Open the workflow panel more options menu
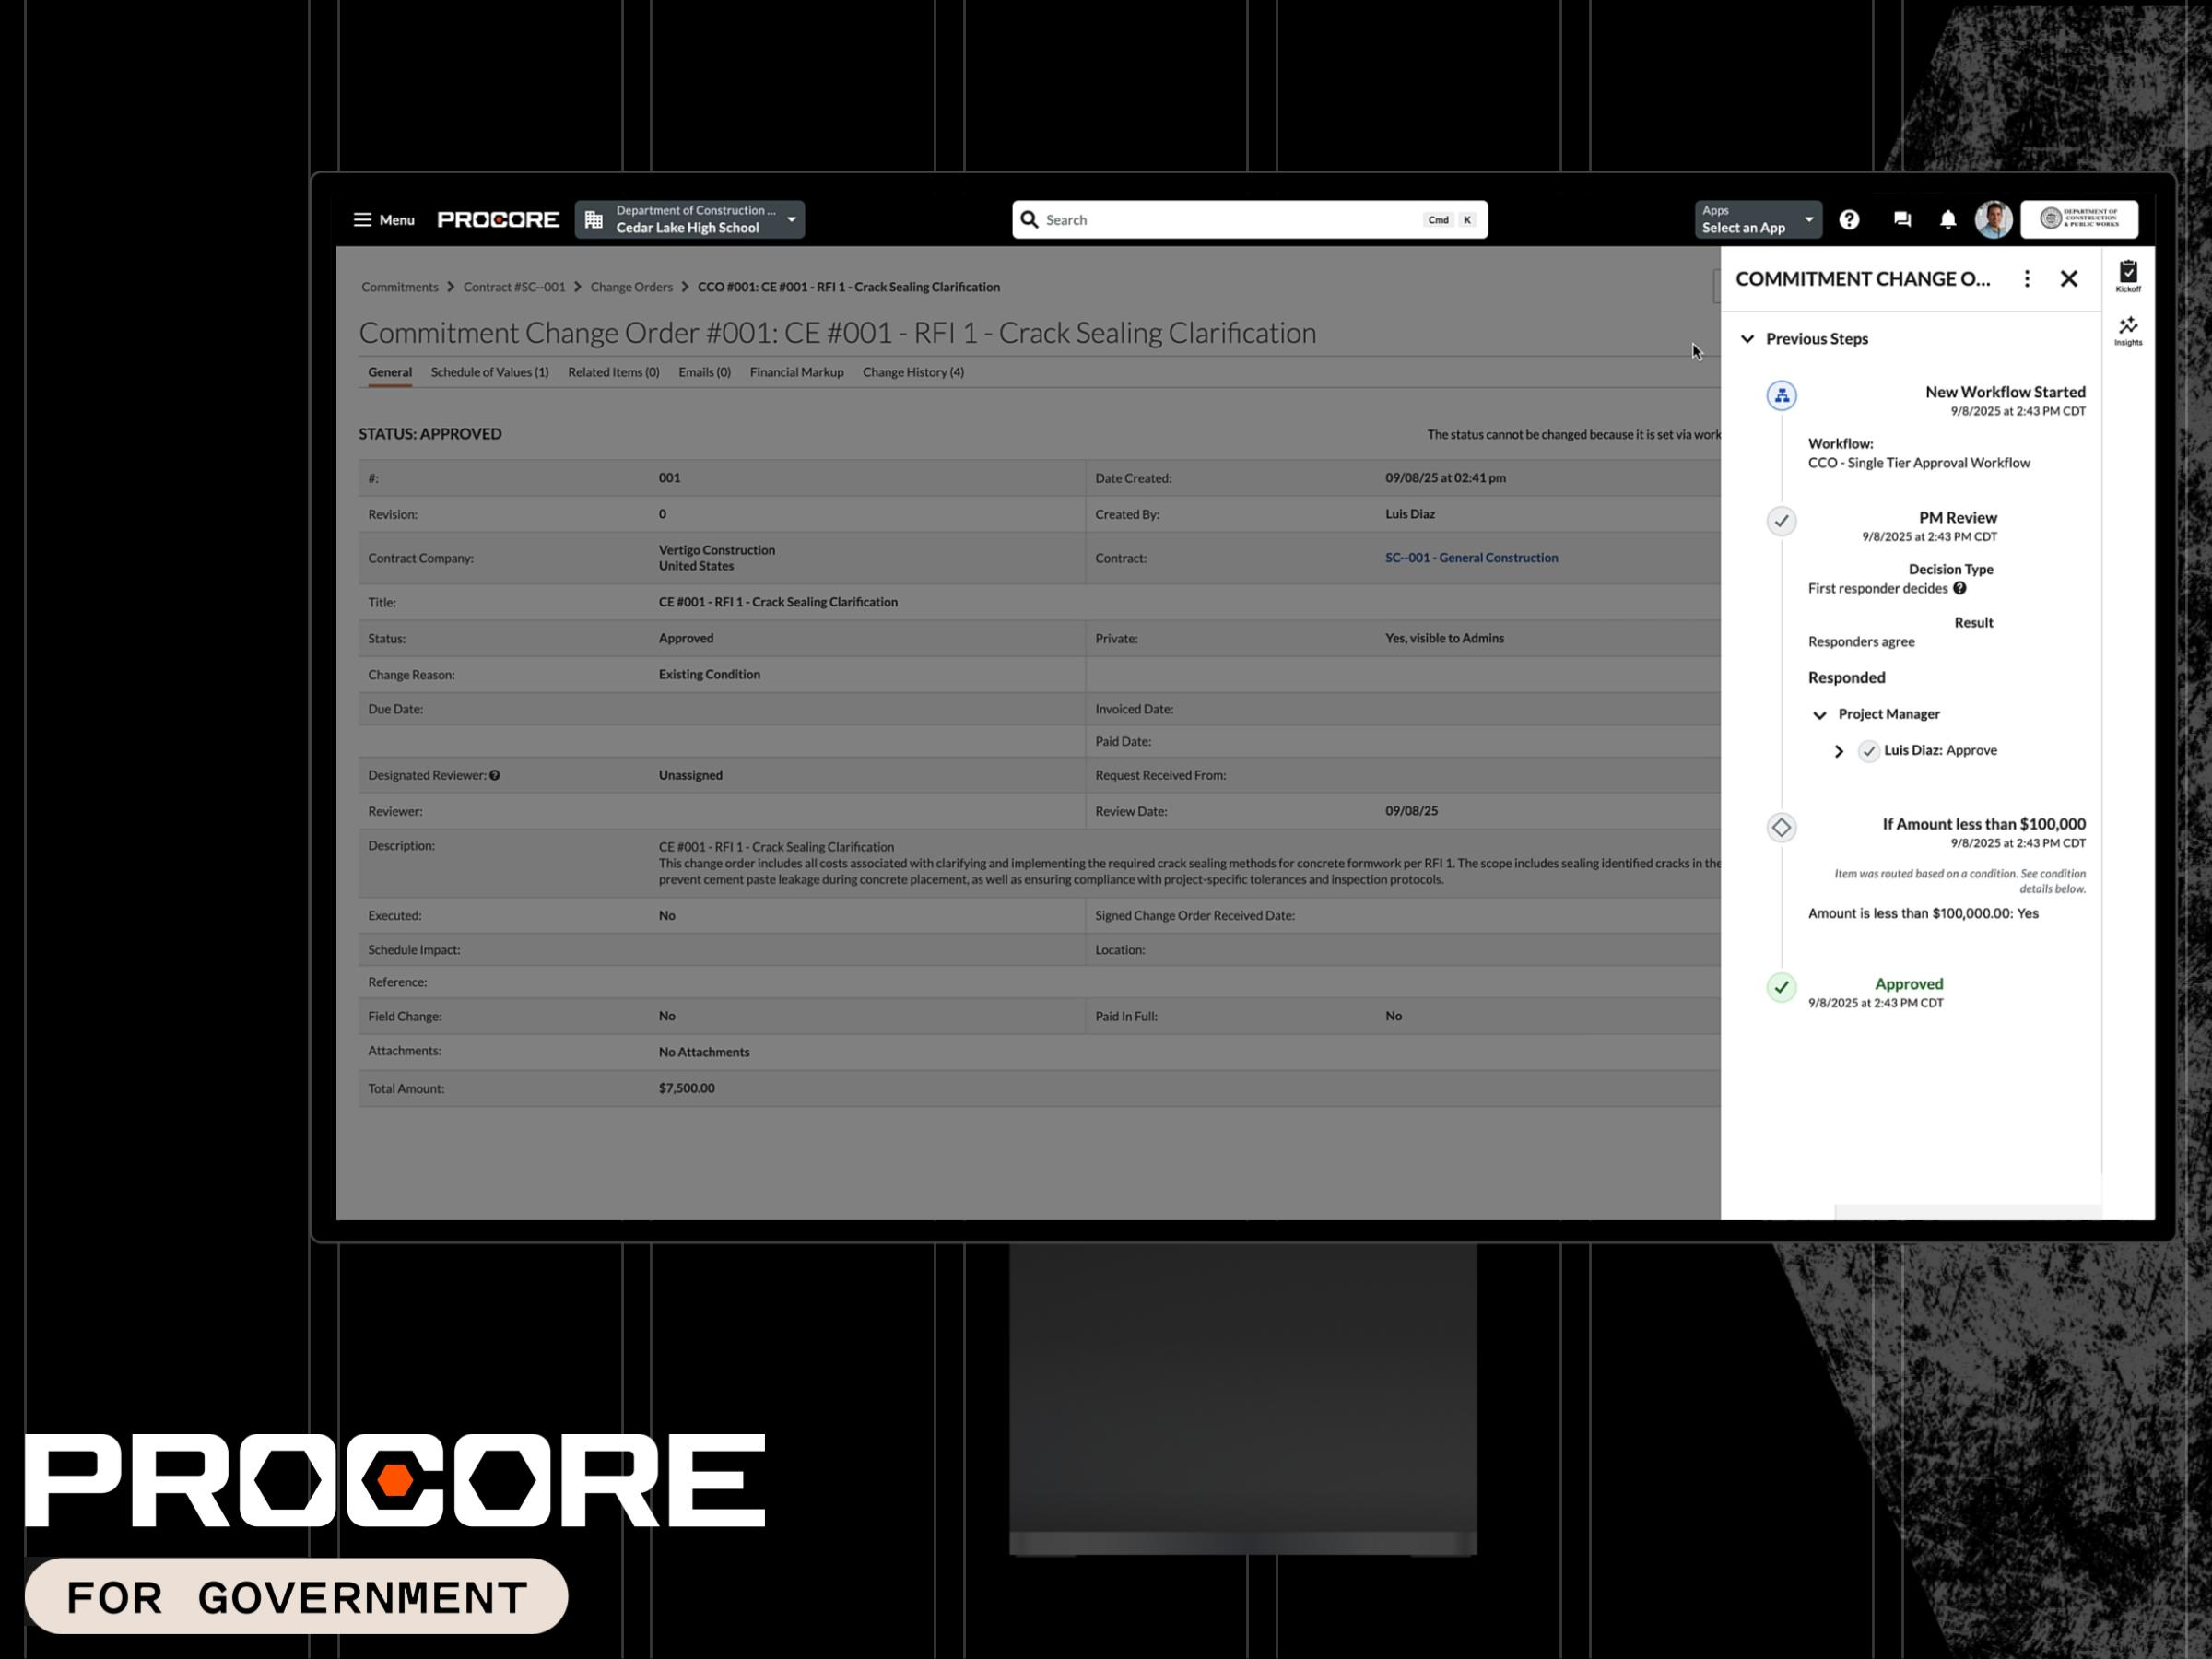 point(2027,279)
